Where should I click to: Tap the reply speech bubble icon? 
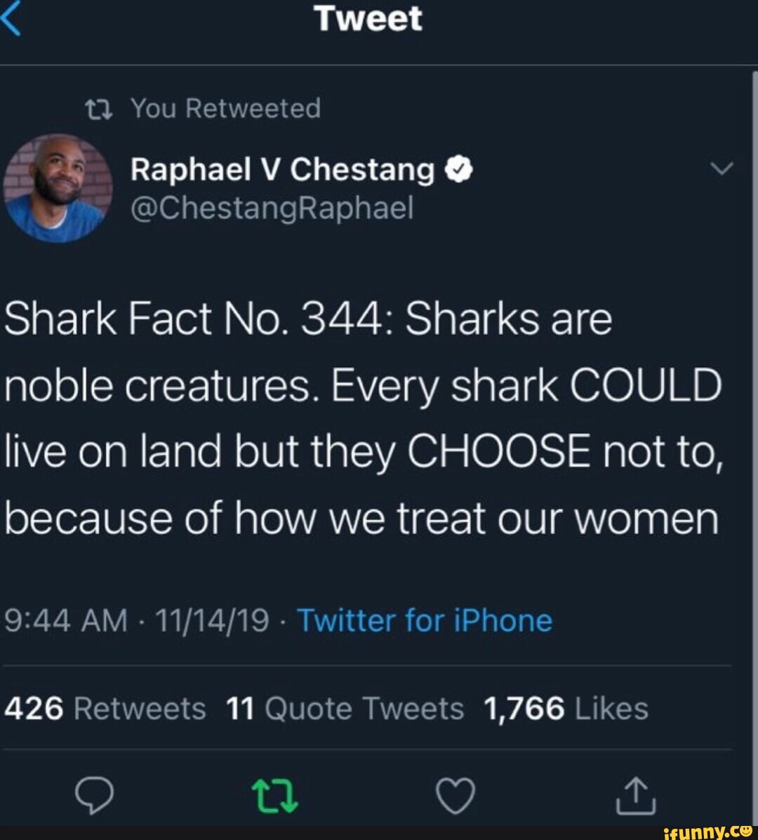(x=94, y=796)
